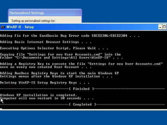Maximize the WinXP-IE Setup console window

164,27
